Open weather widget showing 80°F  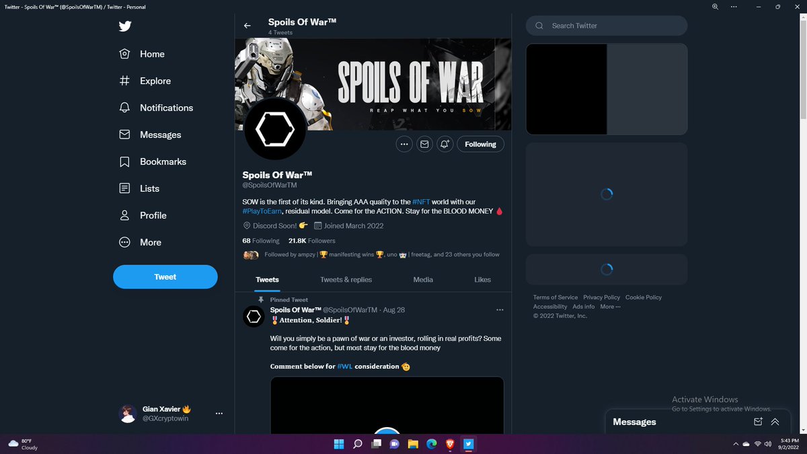[24, 444]
